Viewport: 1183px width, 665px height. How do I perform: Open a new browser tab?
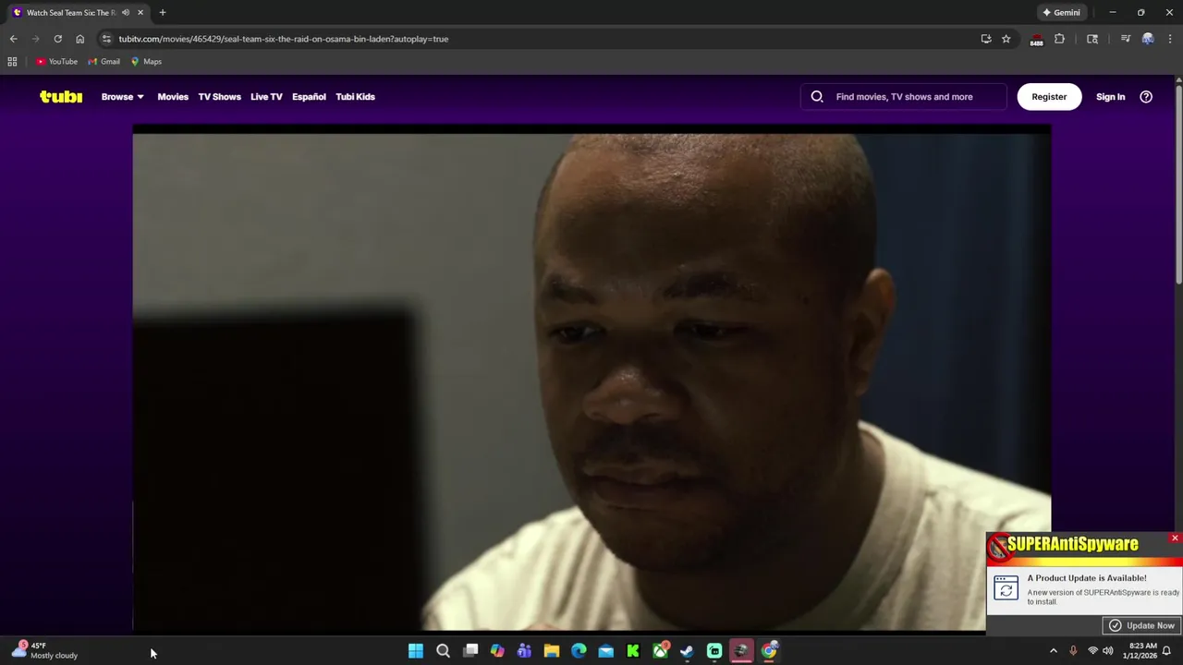[x=163, y=13]
